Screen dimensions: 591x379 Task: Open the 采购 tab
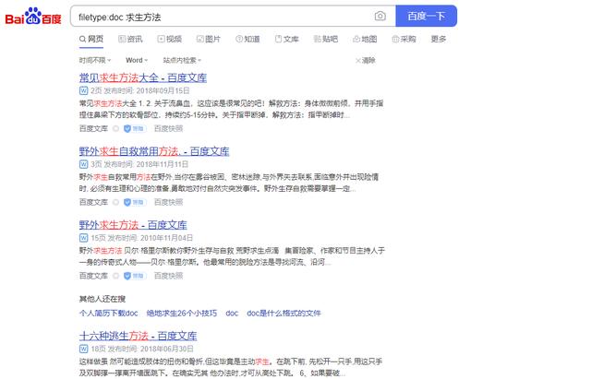(404, 39)
